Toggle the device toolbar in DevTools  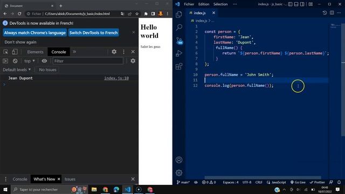click(x=15, y=52)
